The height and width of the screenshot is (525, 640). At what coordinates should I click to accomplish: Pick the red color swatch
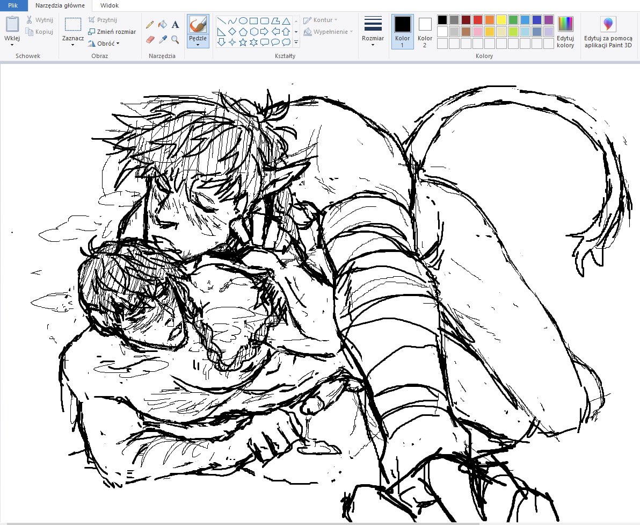[x=478, y=19]
